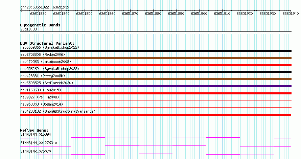Select transcript STMN3|NR_075070 label
This screenshot has height=159, width=301.
click(36, 151)
